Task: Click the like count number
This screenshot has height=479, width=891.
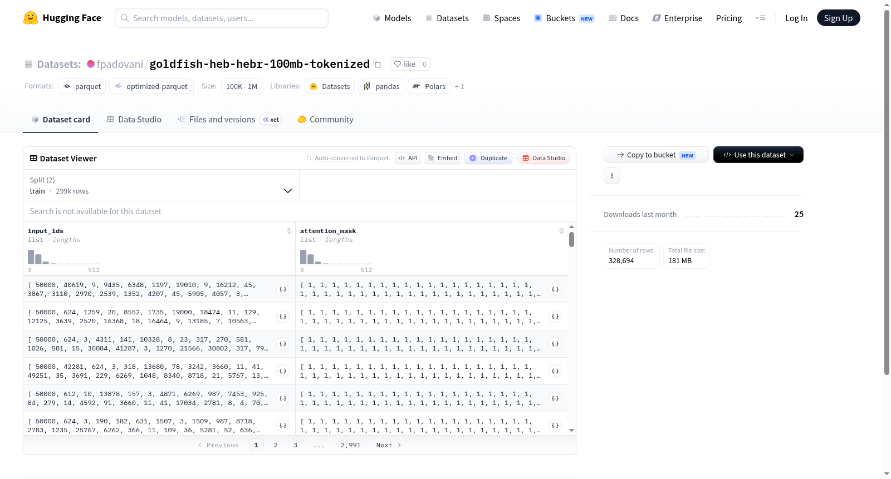Action: pyautogui.click(x=424, y=64)
